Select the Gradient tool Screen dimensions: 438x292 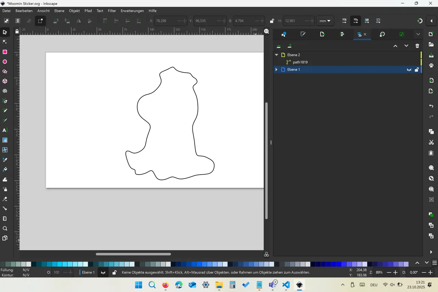tap(5, 140)
